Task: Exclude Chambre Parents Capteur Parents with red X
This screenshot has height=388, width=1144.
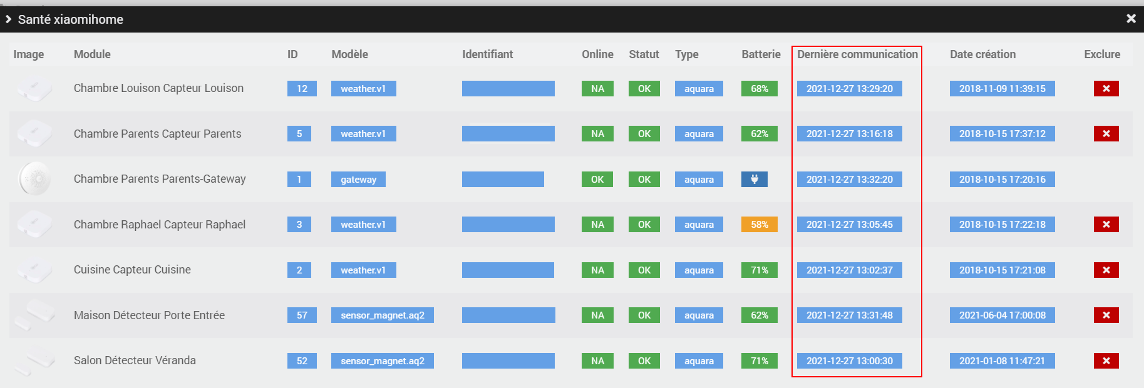Action: pos(1106,134)
